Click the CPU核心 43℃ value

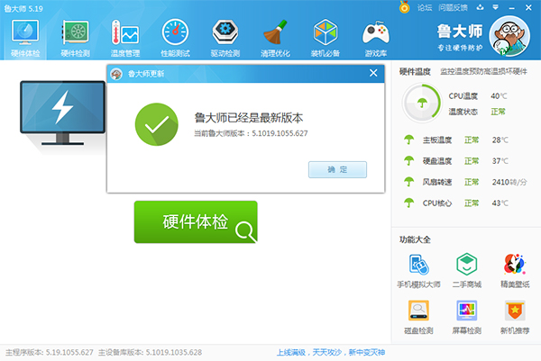tap(500, 203)
